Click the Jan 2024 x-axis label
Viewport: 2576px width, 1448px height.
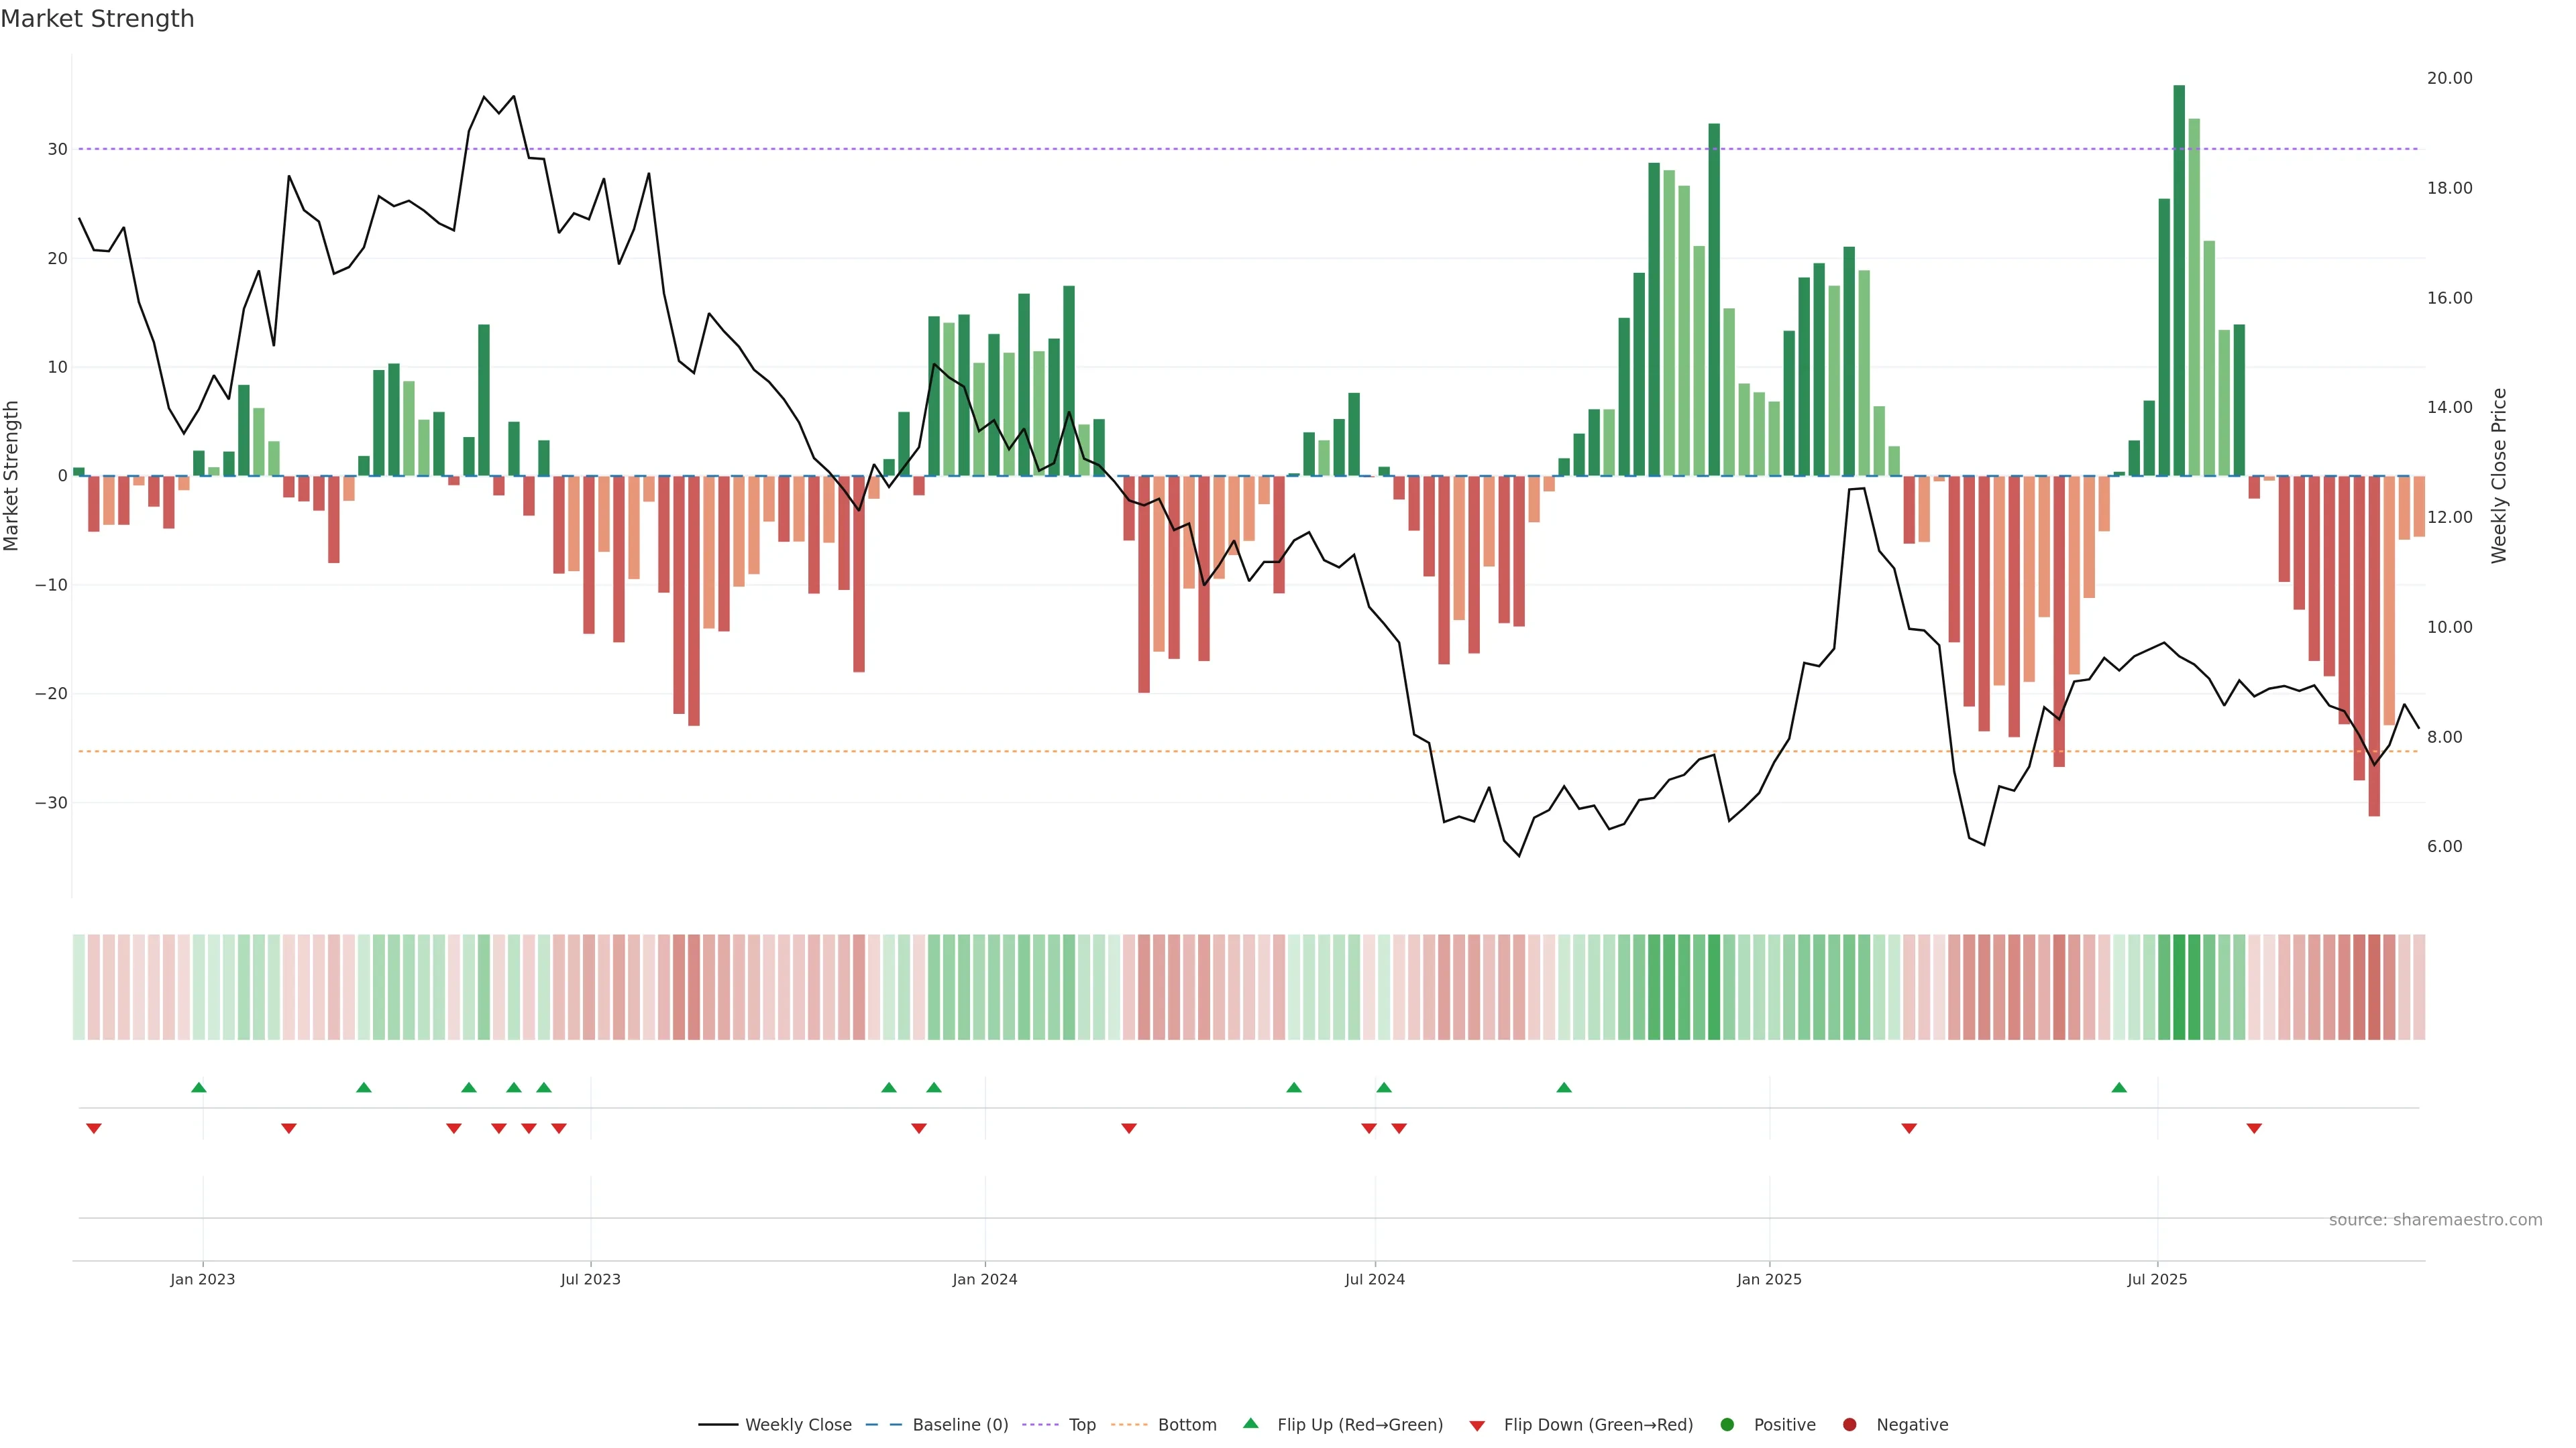984,1279
